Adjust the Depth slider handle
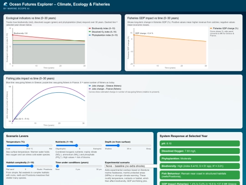 [118, 145]
